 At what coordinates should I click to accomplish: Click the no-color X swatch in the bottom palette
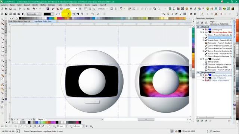tap(14, 122)
